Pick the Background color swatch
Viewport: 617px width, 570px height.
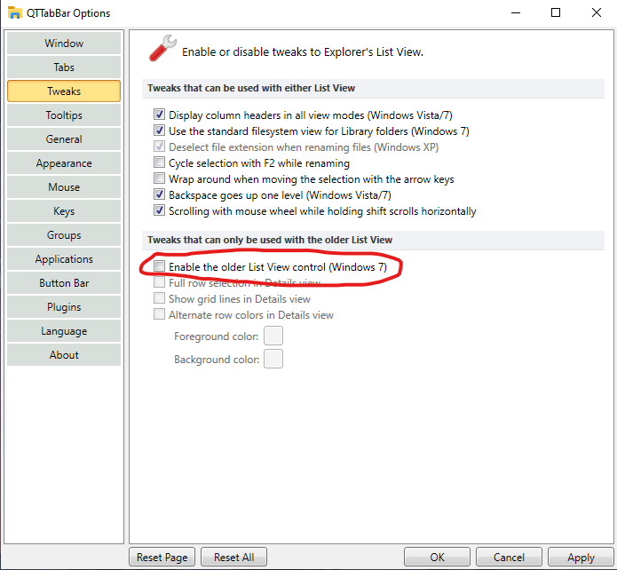coord(273,359)
